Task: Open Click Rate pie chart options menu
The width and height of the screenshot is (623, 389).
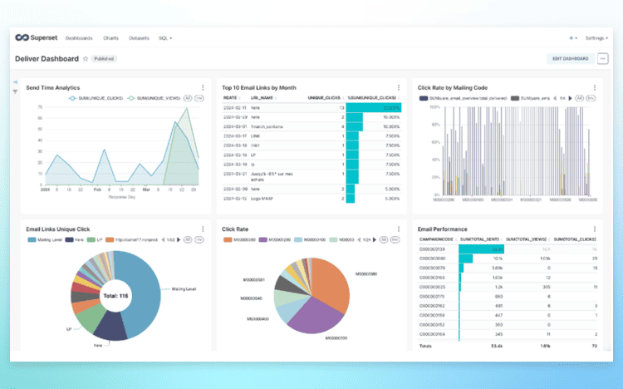Action: 399,229
